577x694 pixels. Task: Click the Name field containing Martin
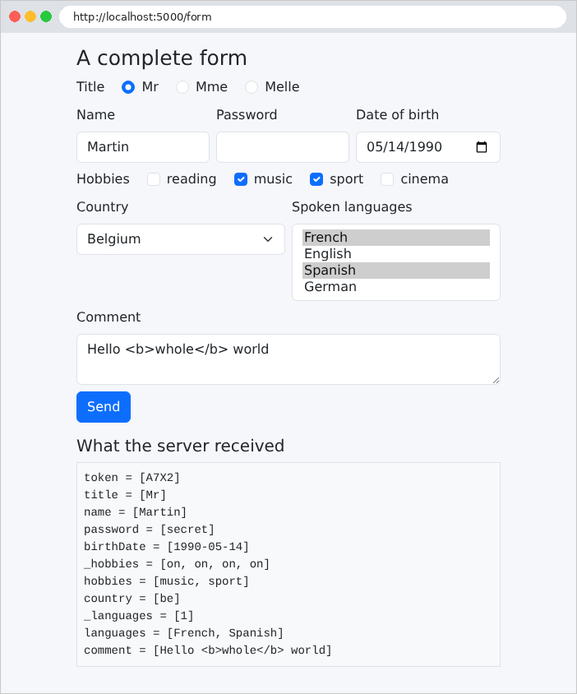coord(143,147)
